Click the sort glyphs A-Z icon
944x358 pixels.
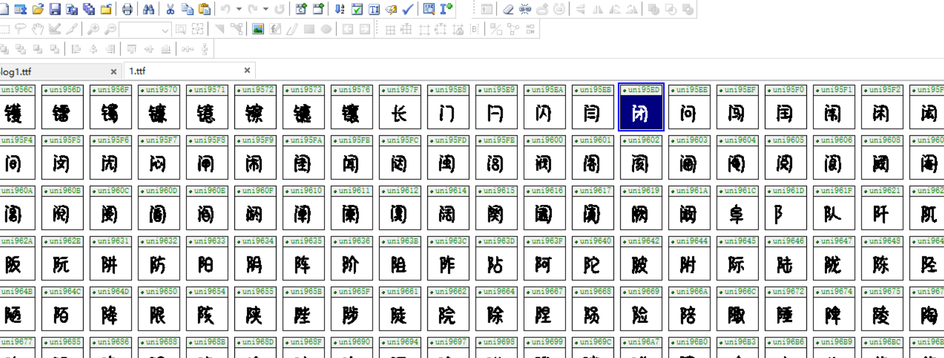[x=339, y=9]
